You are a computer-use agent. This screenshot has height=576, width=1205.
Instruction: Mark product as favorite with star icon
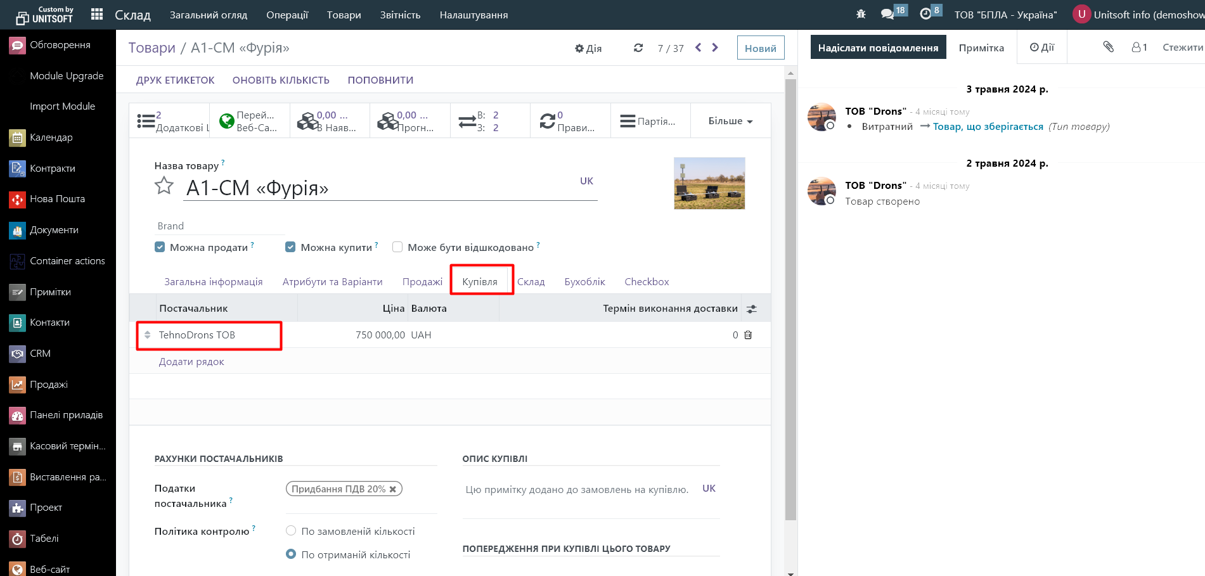[x=164, y=186]
